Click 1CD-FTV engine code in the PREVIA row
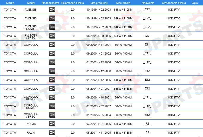This screenshot has width=203, height=137. [x=173, y=124]
